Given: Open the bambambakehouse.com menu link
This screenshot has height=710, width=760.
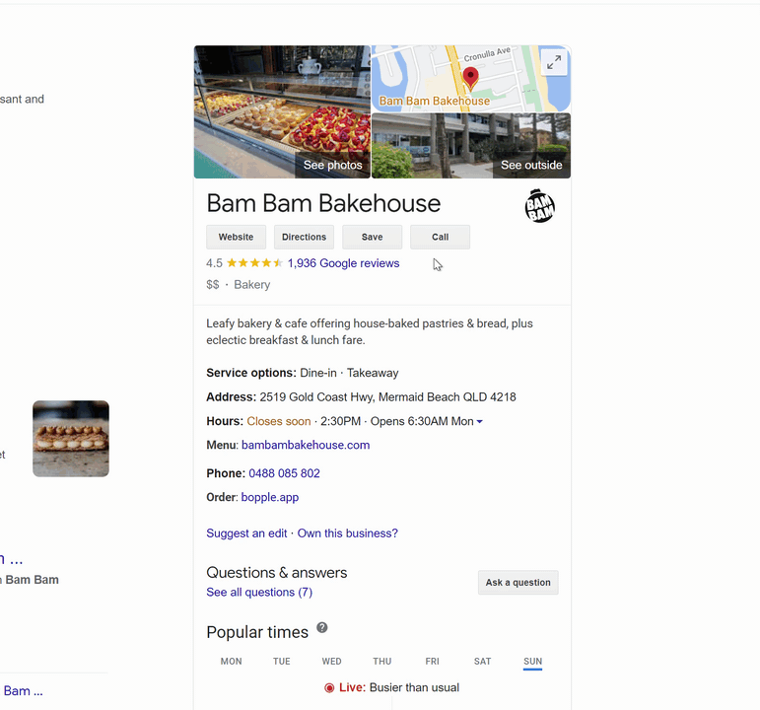Looking at the screenshot, I should tap(306, 445).
